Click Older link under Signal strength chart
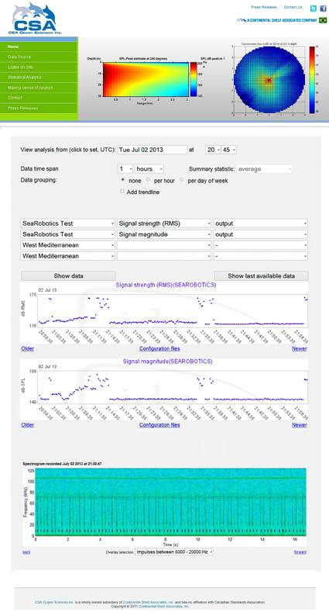Screen dimensions: 329x616 [x=27, y=348]
